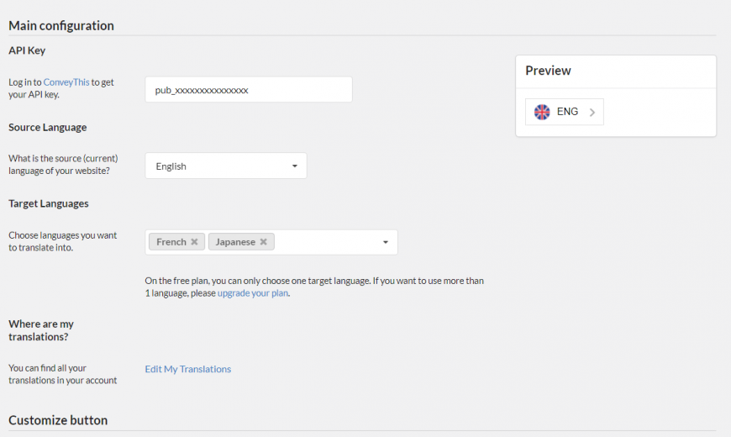Click the API key input field
The width and height of the screenshot is (731, 437).
point(249,90)
